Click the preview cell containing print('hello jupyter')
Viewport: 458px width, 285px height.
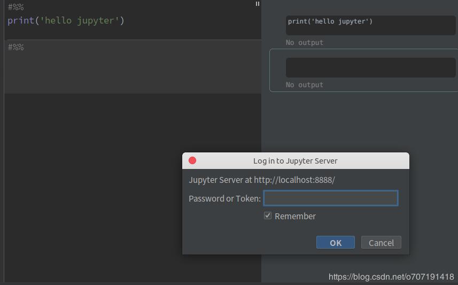[370, 25]
